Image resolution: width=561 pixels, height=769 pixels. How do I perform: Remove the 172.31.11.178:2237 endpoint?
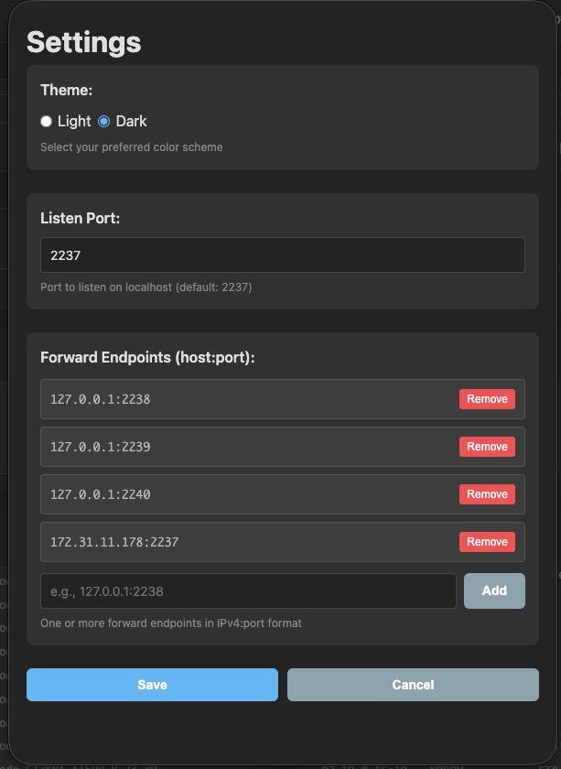point(487,541)
